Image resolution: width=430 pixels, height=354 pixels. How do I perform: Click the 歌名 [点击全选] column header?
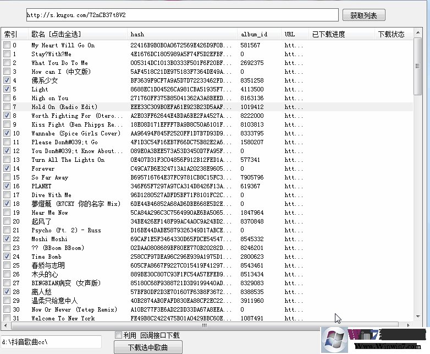78,34
